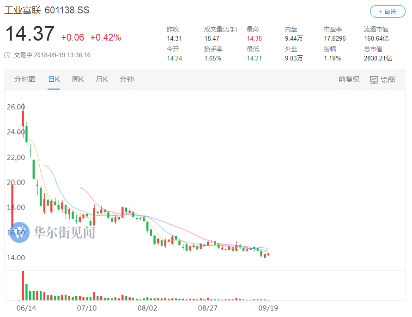Open the 月K monthly tab
The width and height of the screenshot is (412, 317).
102,79
